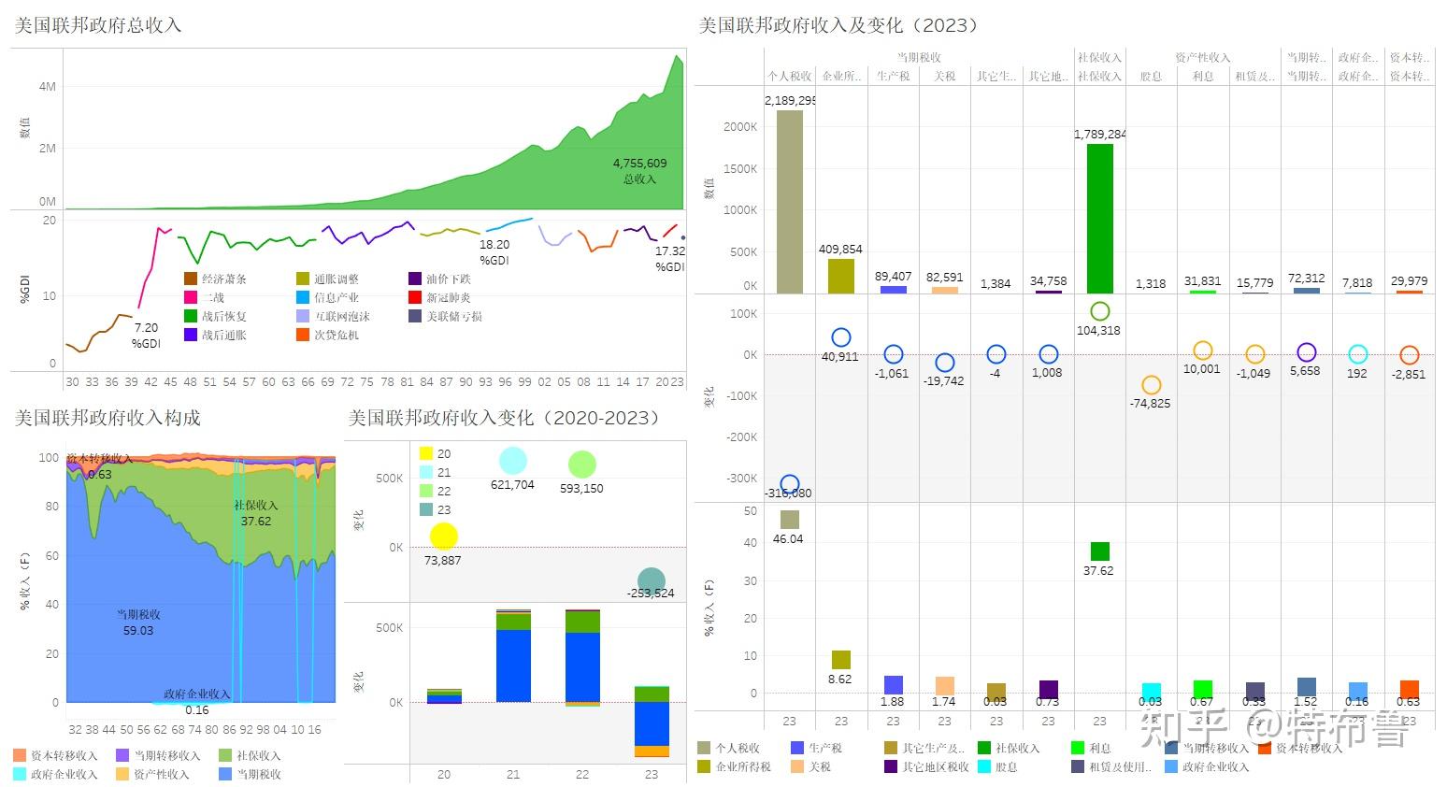Click the 租赁及使用 legend swatch
This screenshot has height=787, width=1447.
(x=1078, y=766)
